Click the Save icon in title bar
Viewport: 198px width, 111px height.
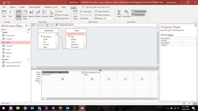(4, 2)
